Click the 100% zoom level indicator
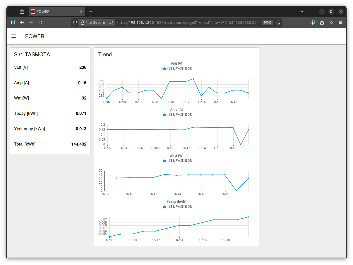Screen dimensions: 353x265 [x=267, y=23]
